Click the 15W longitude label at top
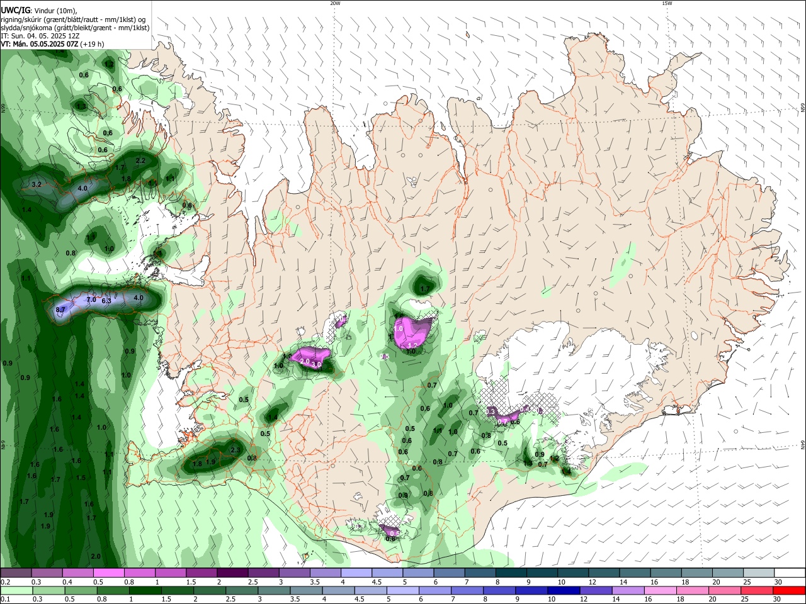The image size is (806, 604). tap(667, 3)
